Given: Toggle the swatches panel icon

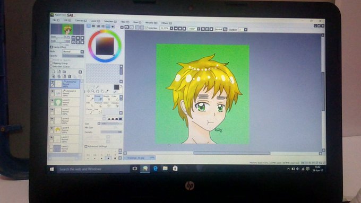Looking at the screenshot, I should pyautogui.click(x=108, y=26).
